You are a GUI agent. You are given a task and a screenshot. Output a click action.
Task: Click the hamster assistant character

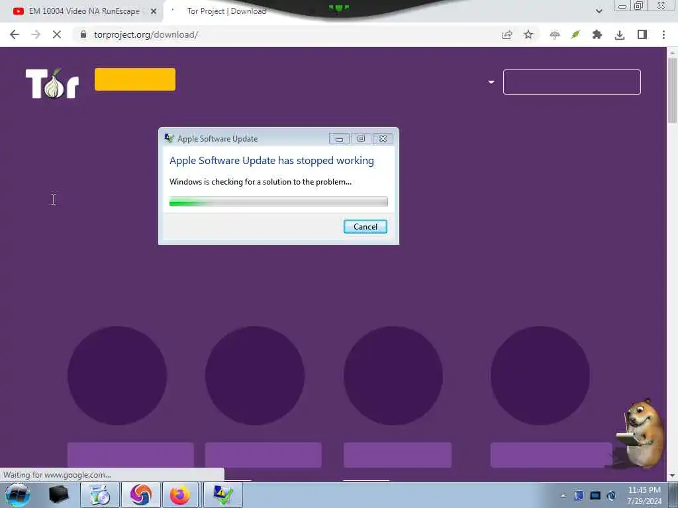tap(642, 433)
